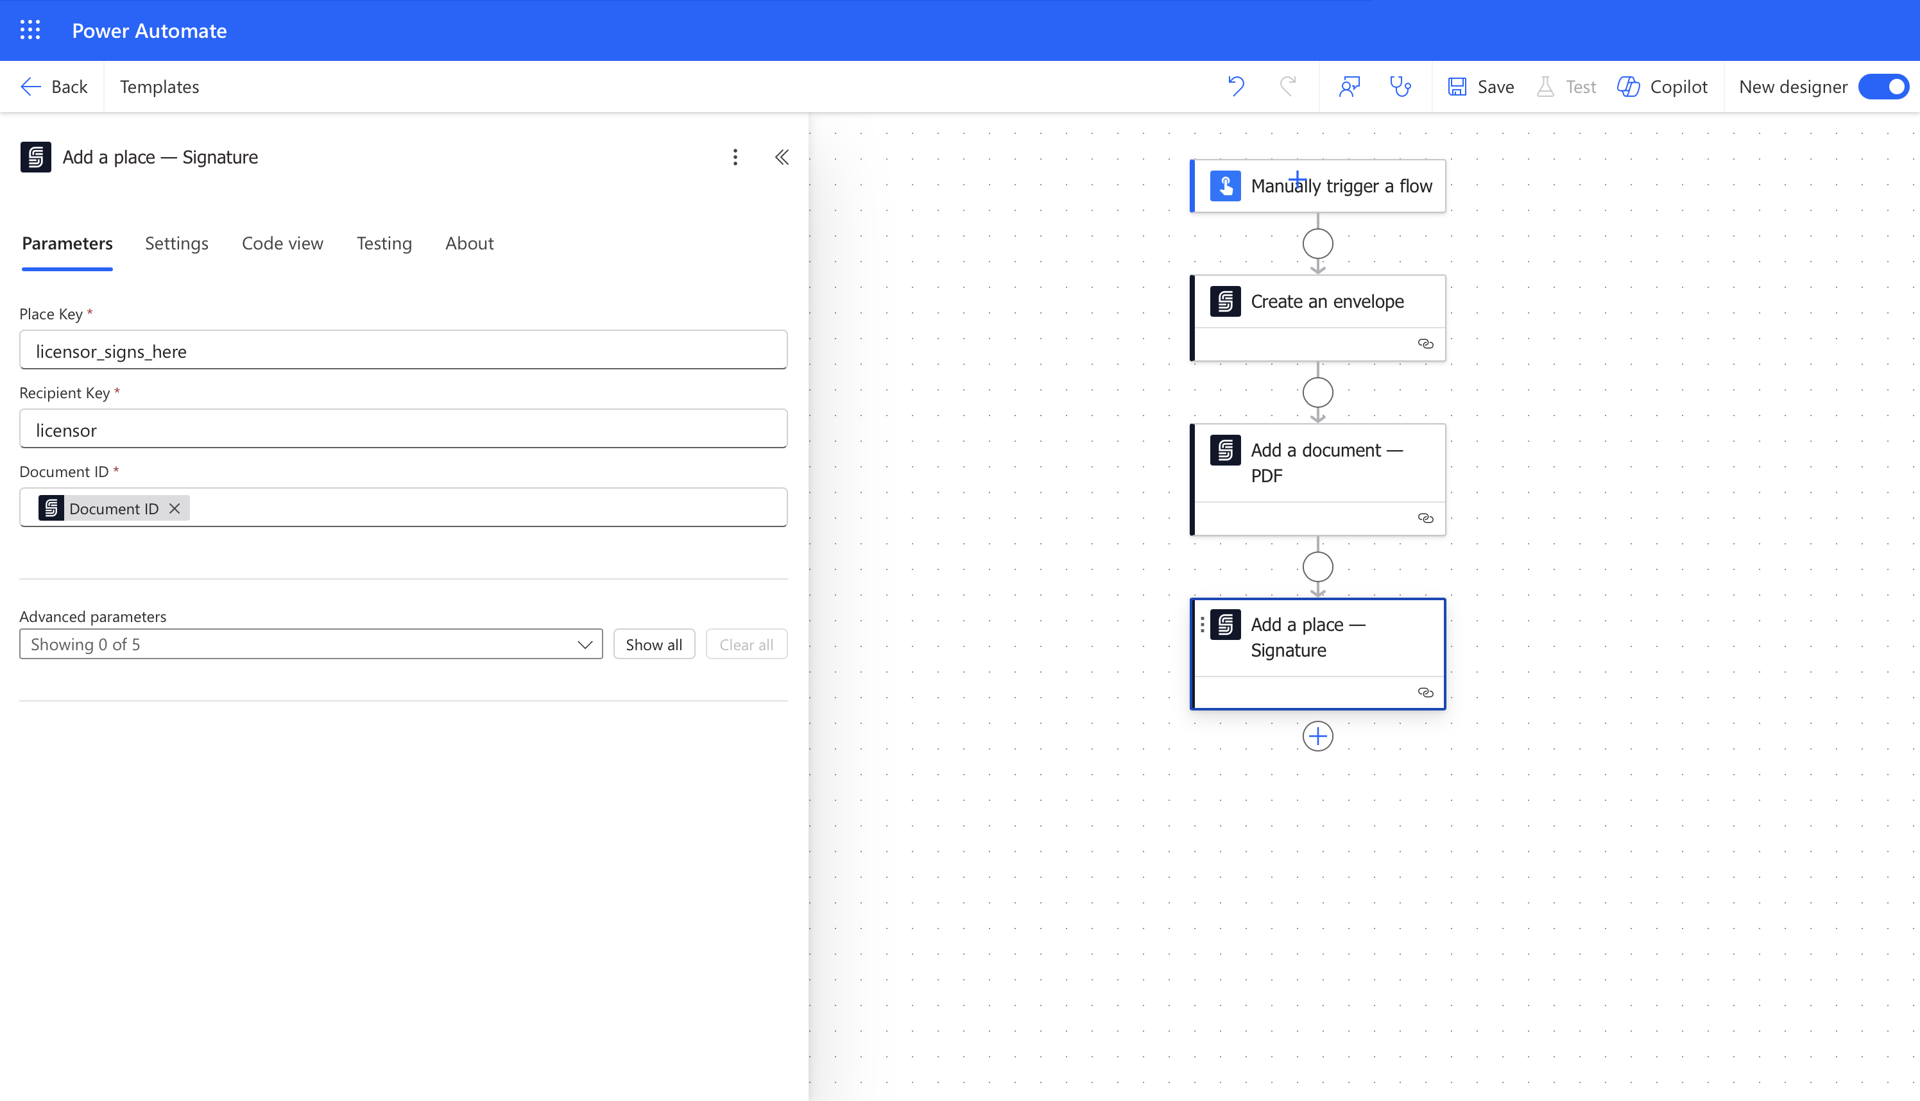Save the flow
This screenshot has width=1920, height=1101.
click(x=1481, y=87)
